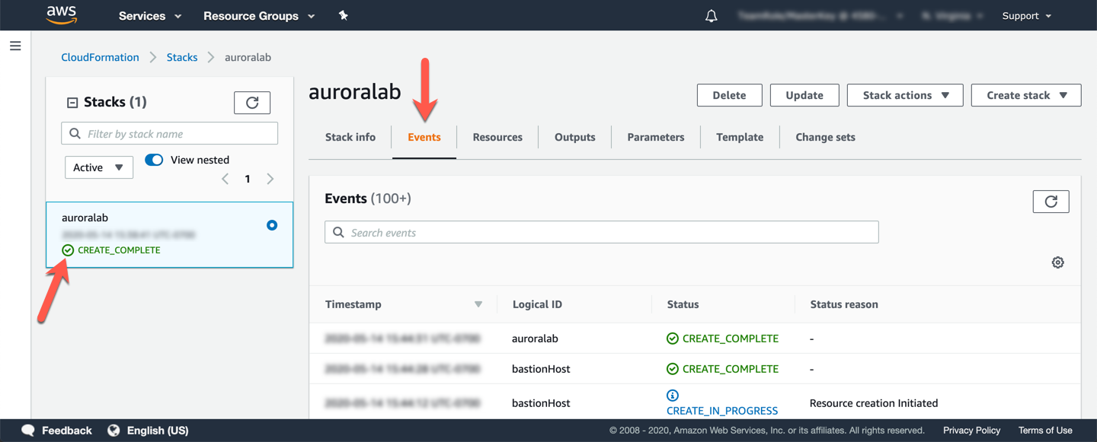Click the auroralab breadcrumb text

point(248,57)
